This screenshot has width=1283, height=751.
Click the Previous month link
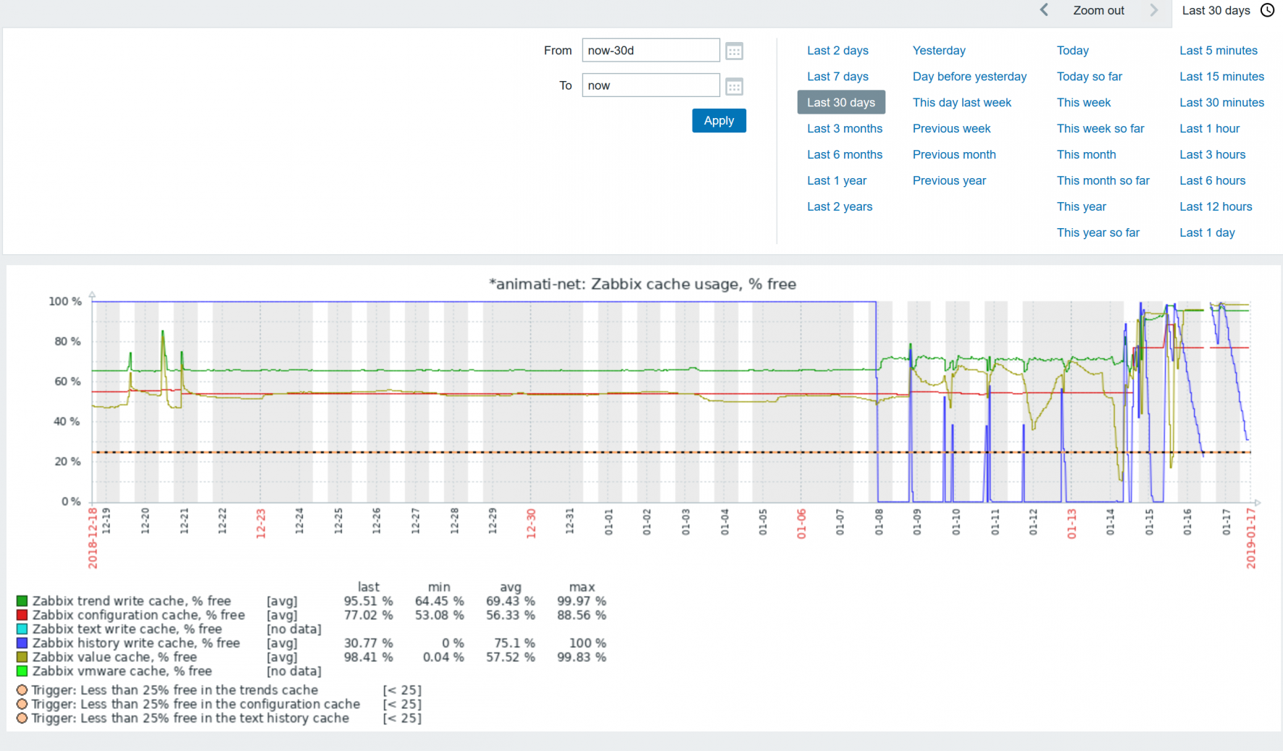tap(954, 155)
